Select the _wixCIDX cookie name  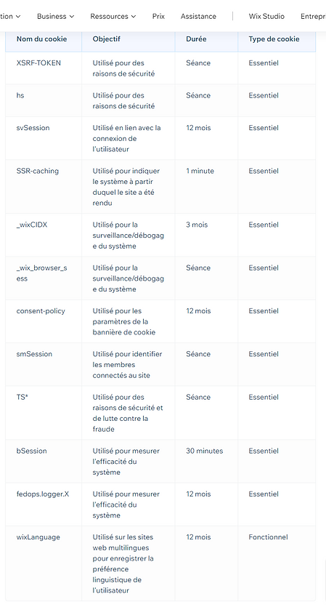[32, 225]
